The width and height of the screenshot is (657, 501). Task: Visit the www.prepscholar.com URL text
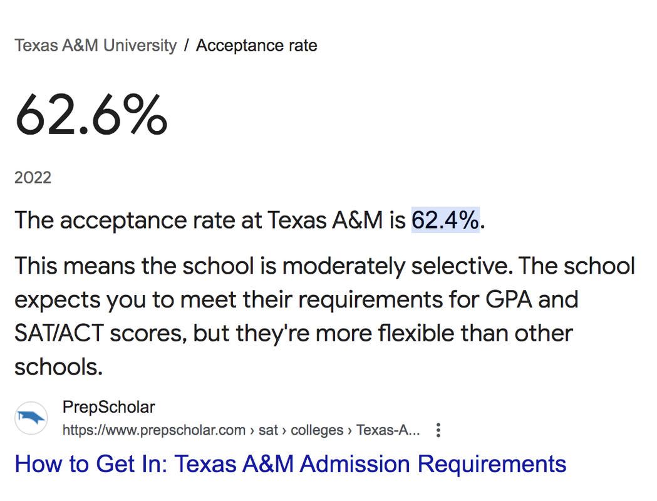point(153,430)
